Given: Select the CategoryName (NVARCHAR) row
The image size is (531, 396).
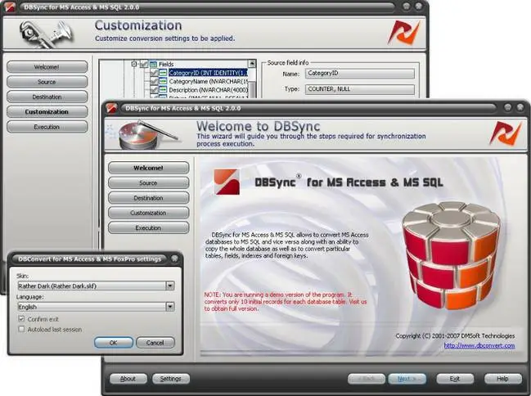Looking at the screenshot, I should (209, 81).
